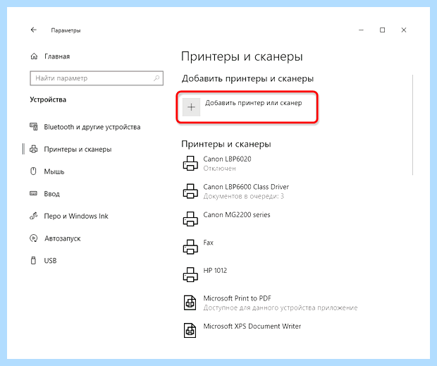Click the pen Windows Ink icon
This screenshot has width=437, height=366.
(33, 216)
